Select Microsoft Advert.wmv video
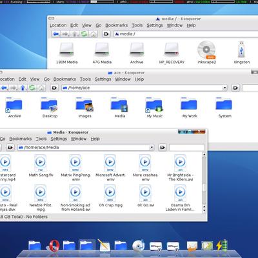Image resolution: width=258 pixels, height=258 pixels. tap(110, 168)
